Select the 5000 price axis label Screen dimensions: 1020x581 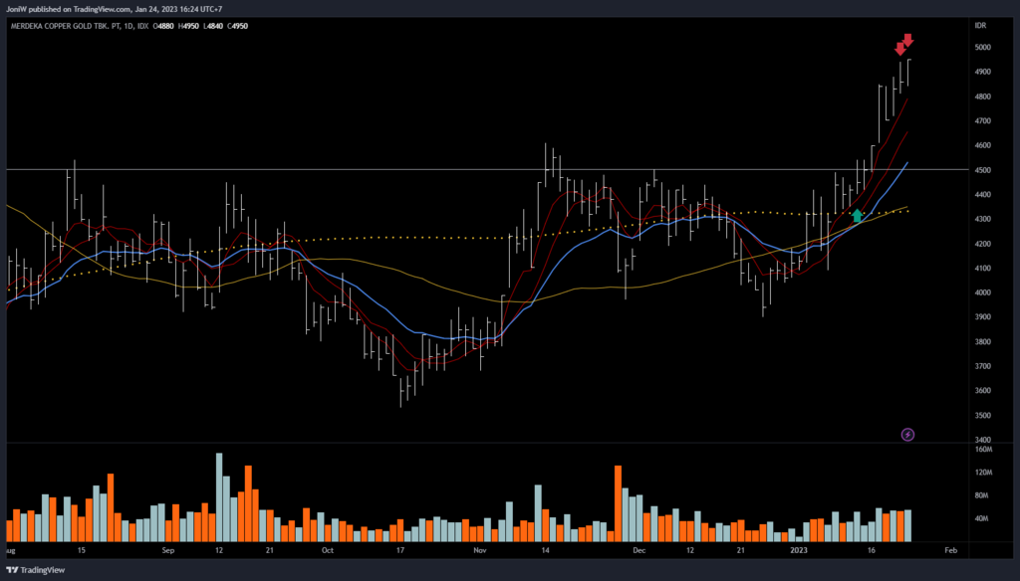tap(983, 48)
